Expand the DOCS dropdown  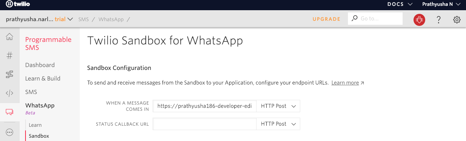400,4
